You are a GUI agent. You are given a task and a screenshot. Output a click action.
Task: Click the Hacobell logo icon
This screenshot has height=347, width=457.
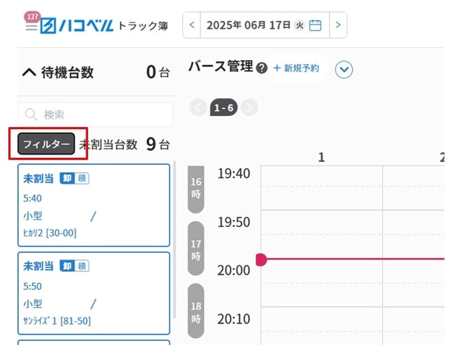pos(48,26)
